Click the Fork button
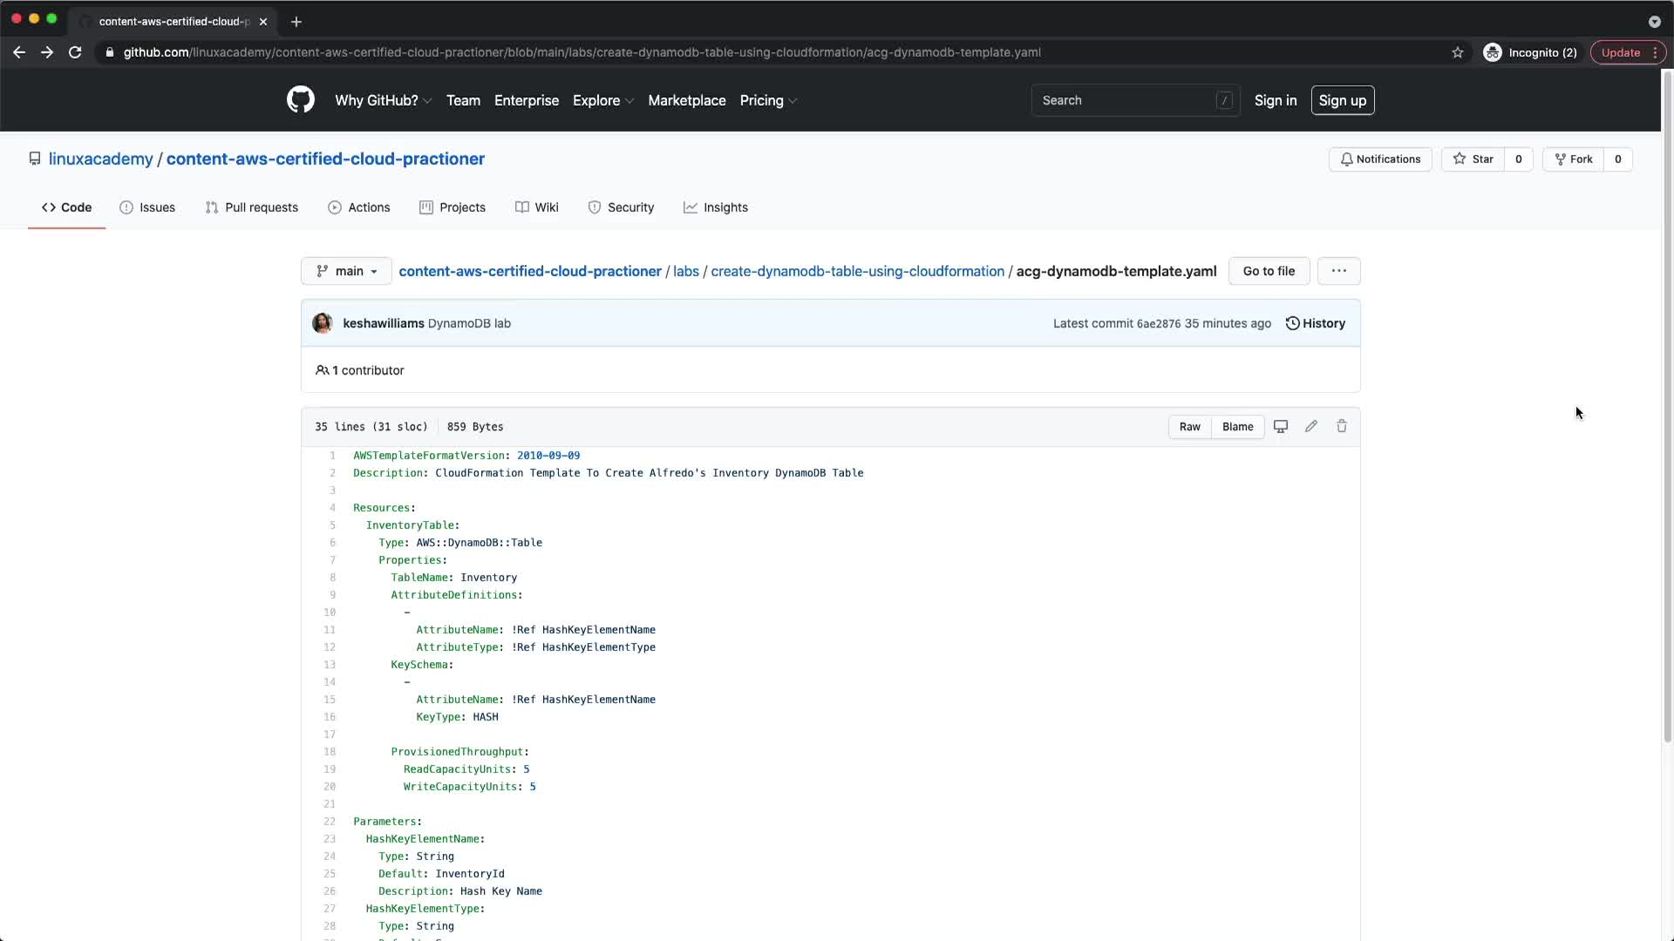This screenshot has height=941, width=1674. pyautogui.click(x=1573, y=159)
